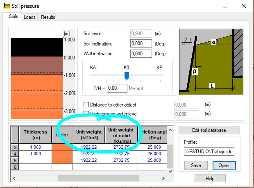The width and height of the screenshot is (254, 188).
Task: Click horizontal scroll left arrow of table
Action: click(14, 178)
